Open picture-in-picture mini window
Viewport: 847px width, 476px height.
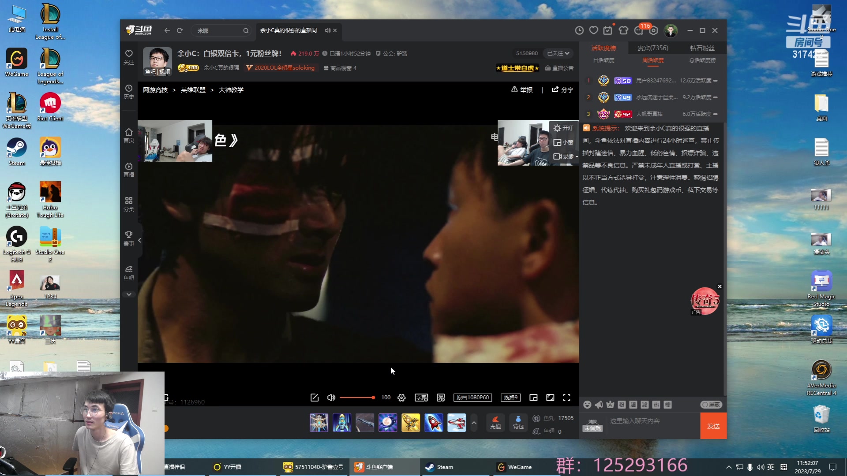coord(533,398)
